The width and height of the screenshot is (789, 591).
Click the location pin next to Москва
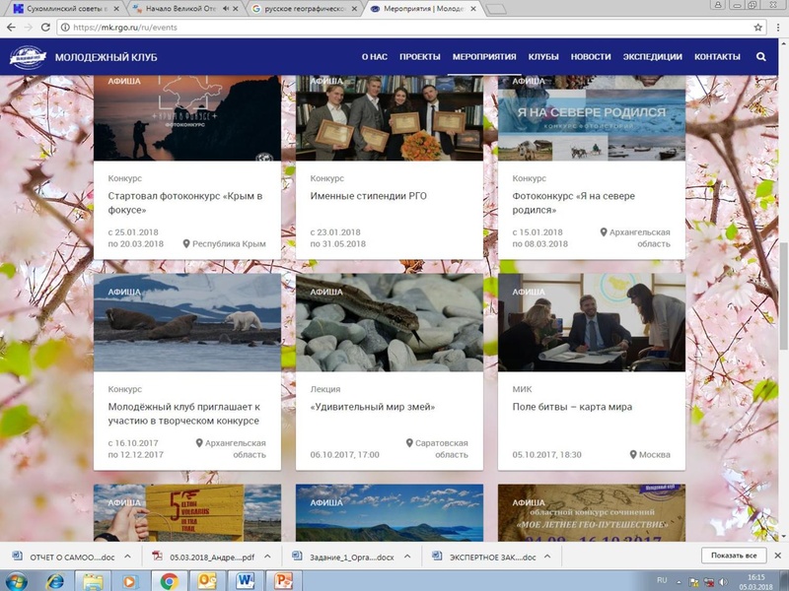[635, 455]
